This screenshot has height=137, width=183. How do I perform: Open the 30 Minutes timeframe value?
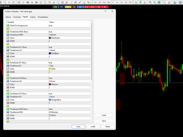click(69, 112)
